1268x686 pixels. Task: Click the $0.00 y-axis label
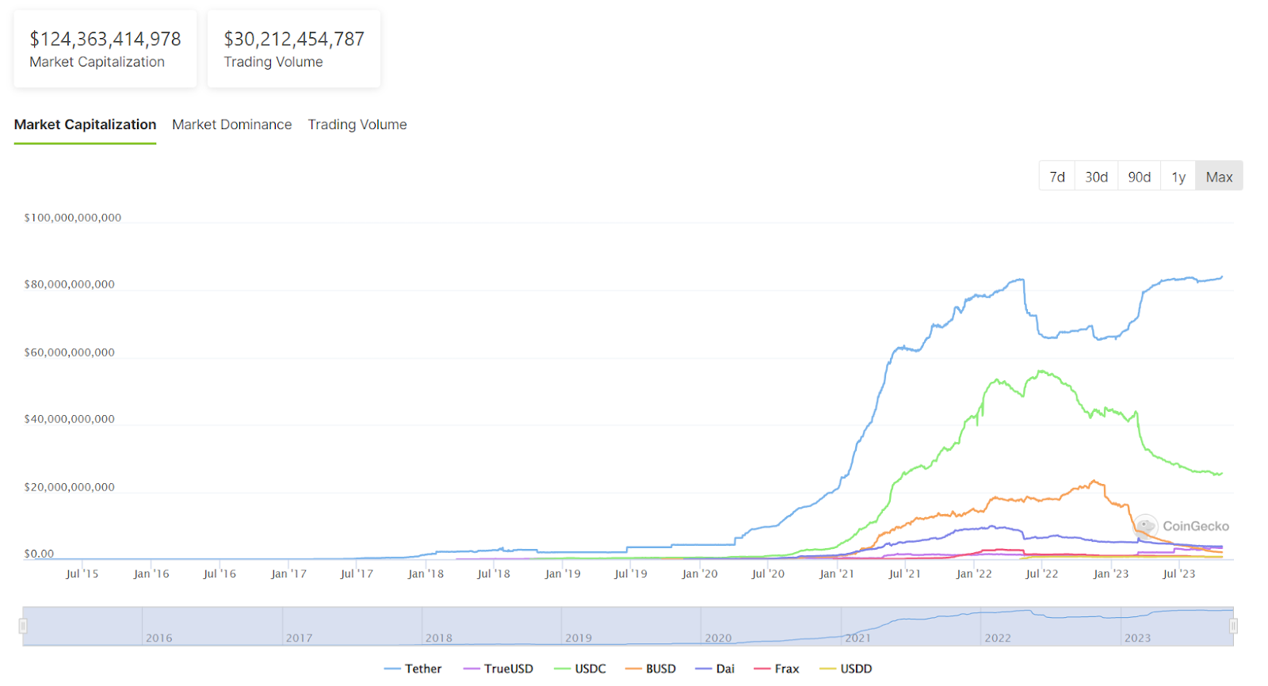(x=39, y=554)
